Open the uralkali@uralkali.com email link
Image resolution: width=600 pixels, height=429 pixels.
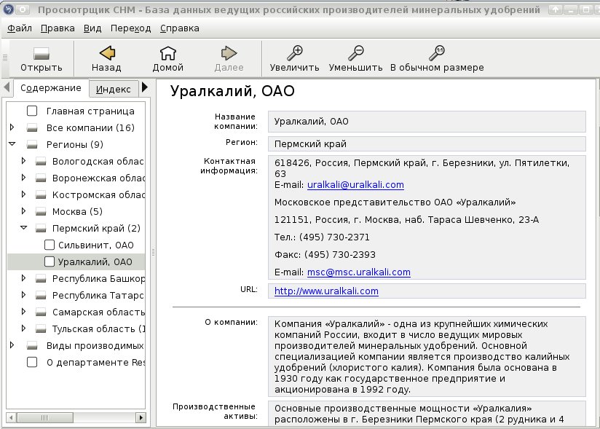[x=355, y=185]
